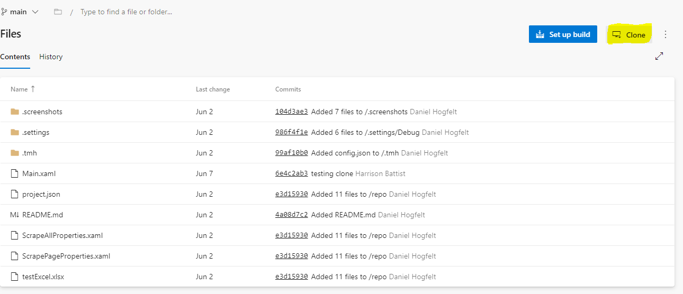Open commit 6e4c2ab3 testing clone

pos(291,173)
